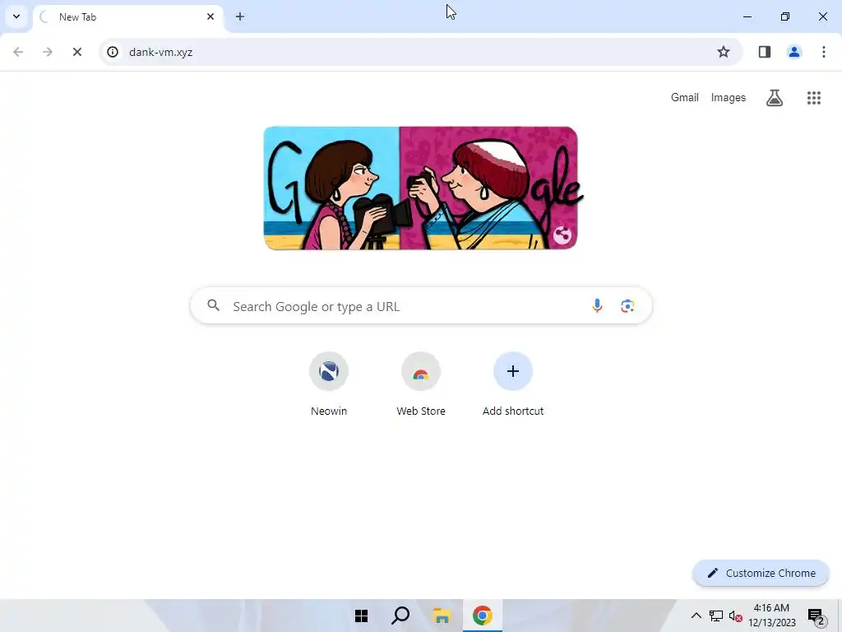Select the New Tab tab
This screenshot has width=842, height=632.
coord(127,17)
